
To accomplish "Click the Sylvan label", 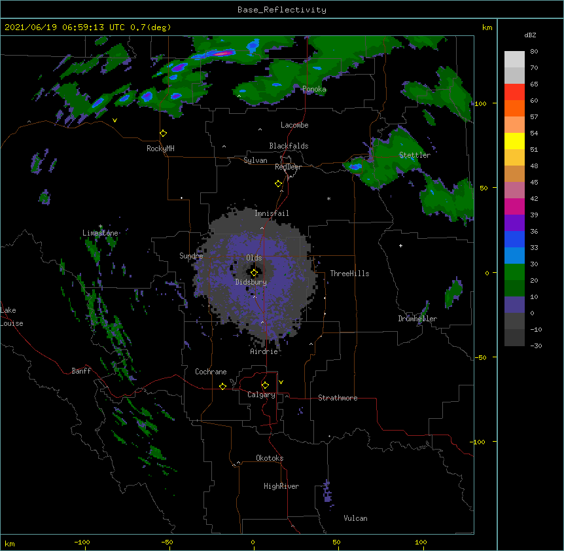I will [255, 160].
